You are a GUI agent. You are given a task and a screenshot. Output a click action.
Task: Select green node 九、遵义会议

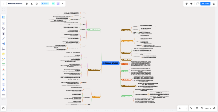click(125, 71)
